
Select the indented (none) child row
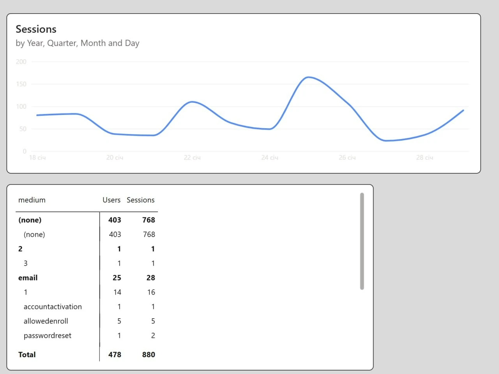[34, 235]
